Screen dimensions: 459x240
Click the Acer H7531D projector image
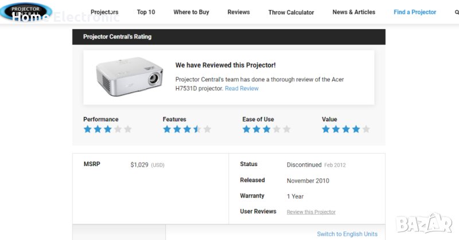[128, 77]
